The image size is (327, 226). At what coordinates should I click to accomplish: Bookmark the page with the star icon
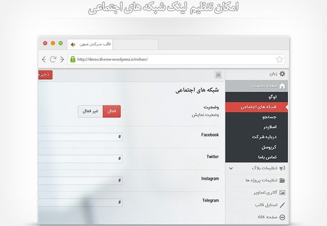pyautogui.click(x=280, y=59)
